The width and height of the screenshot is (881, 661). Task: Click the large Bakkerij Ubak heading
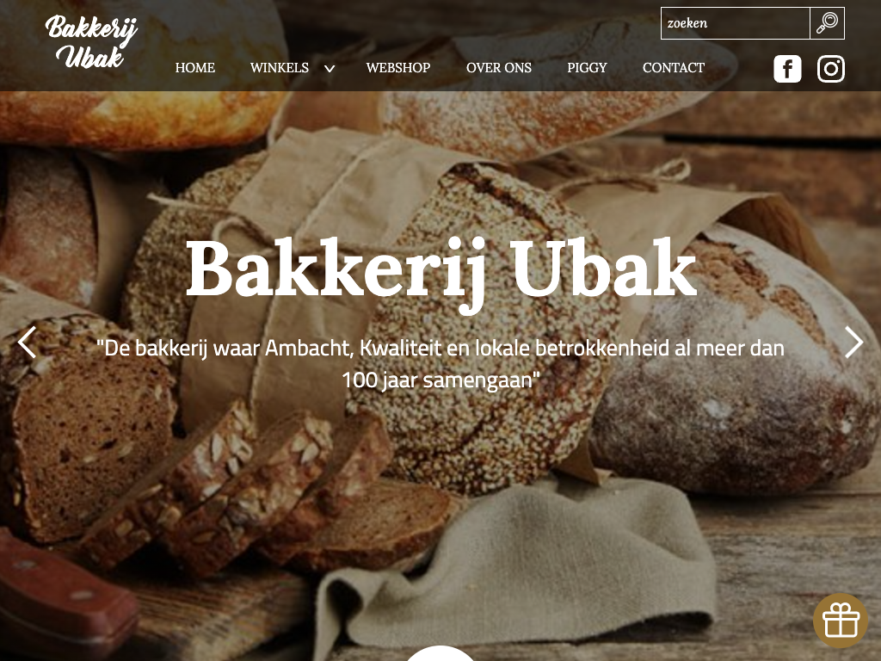tap(441, 270)
